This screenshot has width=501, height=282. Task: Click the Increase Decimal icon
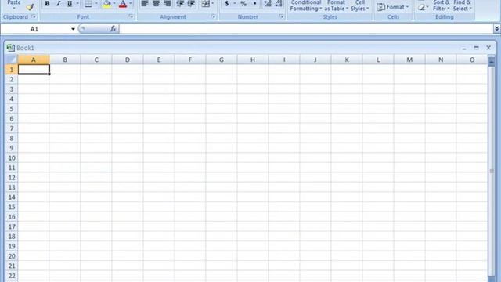[x=268, y=4]
